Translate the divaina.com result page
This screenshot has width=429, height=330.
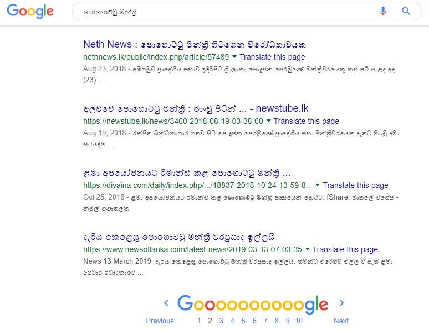tap(355, 185)
